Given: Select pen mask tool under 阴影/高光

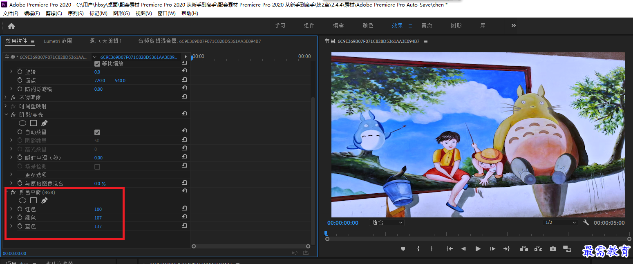Looking at the screenshot, I should tap(45, 123).
